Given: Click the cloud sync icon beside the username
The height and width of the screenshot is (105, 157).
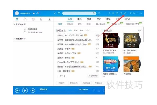Looking at the screenshot, I should (37, 13).
